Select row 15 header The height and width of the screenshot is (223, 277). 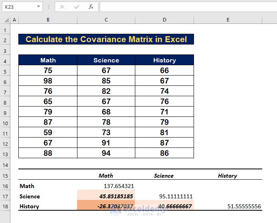coord(5,175)
